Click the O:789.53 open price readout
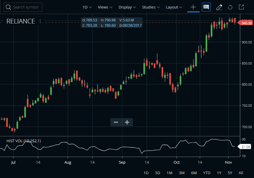Screen dimensions: 254x178 [x=90, y=20]
